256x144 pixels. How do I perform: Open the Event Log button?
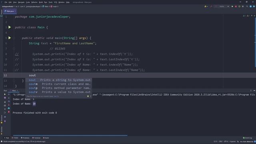(248, 138)
